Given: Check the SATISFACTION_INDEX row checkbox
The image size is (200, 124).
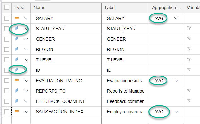Looking at the screenshot, I should tap(7, 112).
